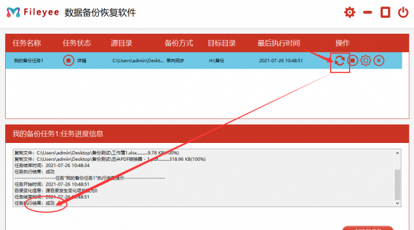Image resolution: width=414 pixels, height=230 pixels.
Task: Open the Fileyee settings gear in title bar
Action: 350,12
